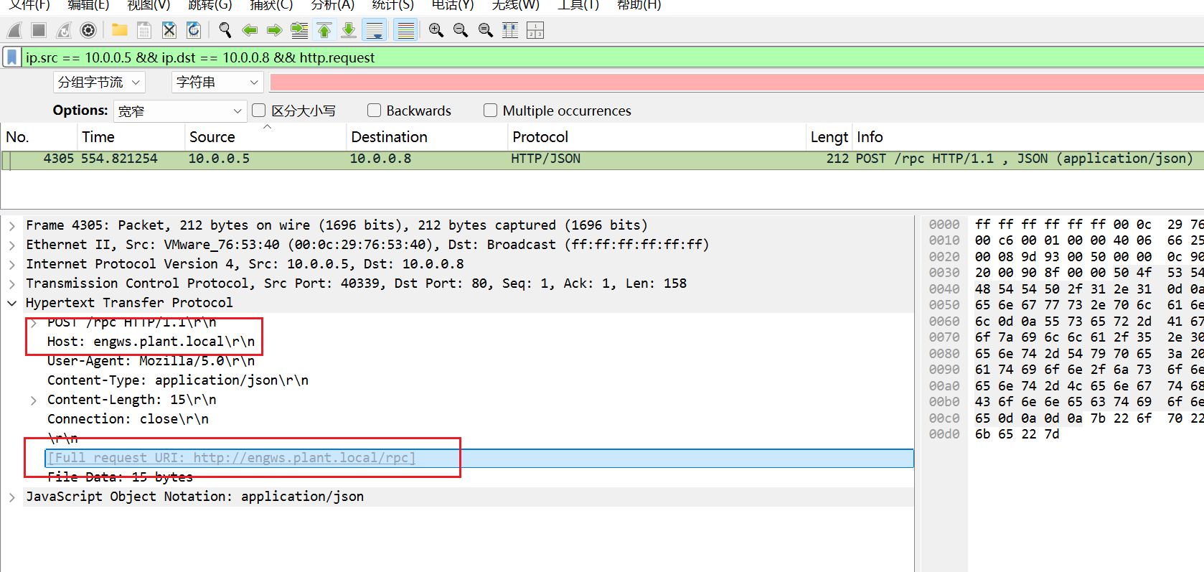Open the 分组字节流 search scope dropdown

99,83
